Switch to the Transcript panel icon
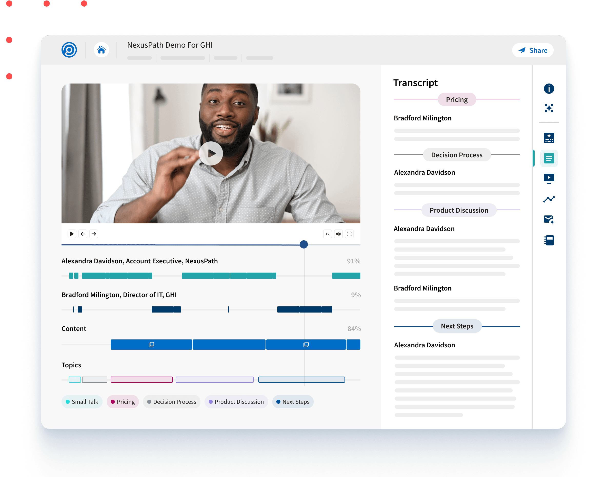 (x=549, y=158)
